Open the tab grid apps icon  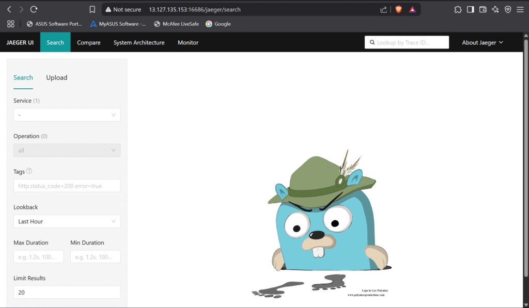click(10, 24)
